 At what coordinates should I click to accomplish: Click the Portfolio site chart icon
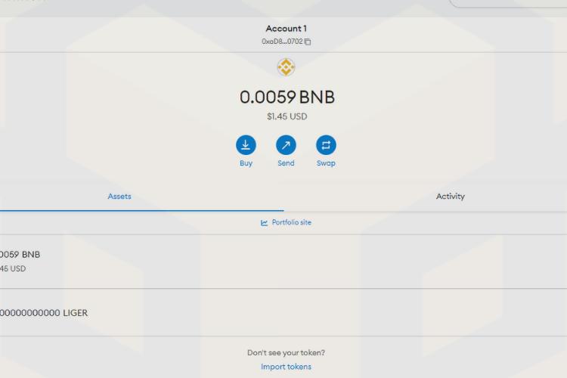pos(265,223)
